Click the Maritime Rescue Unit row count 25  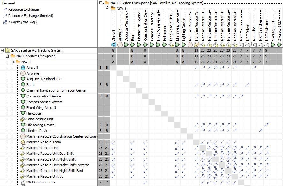[101, 148]
